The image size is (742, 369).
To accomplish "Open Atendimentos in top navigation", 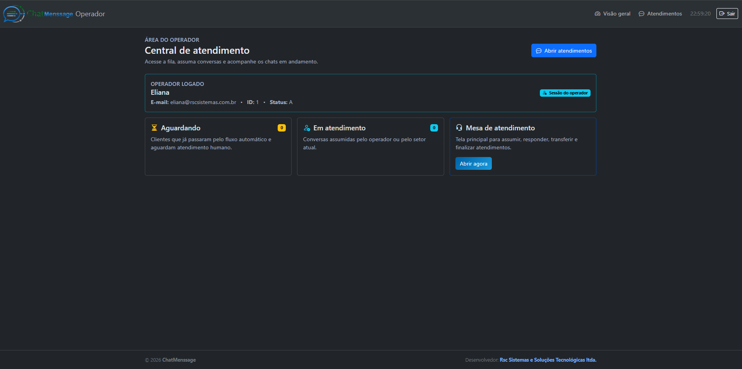I will pyautogui.click(x=660, y=14).
